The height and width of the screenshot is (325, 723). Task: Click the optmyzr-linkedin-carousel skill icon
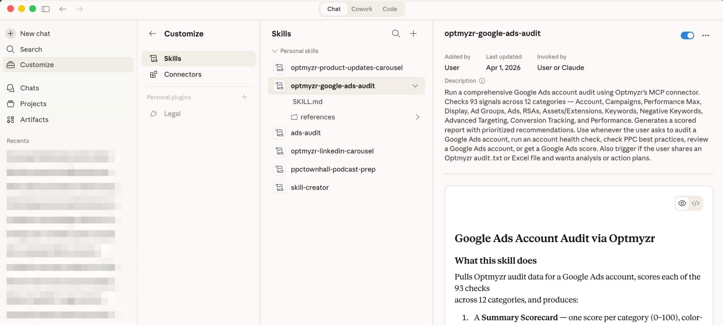(x=280, y=151)
